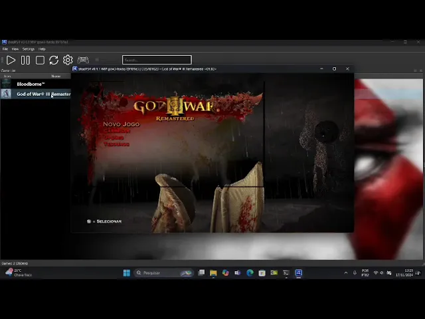Viewport: 425px width, 319px height.
Task: Open the Help menu
Action: (x=42, y=49)
